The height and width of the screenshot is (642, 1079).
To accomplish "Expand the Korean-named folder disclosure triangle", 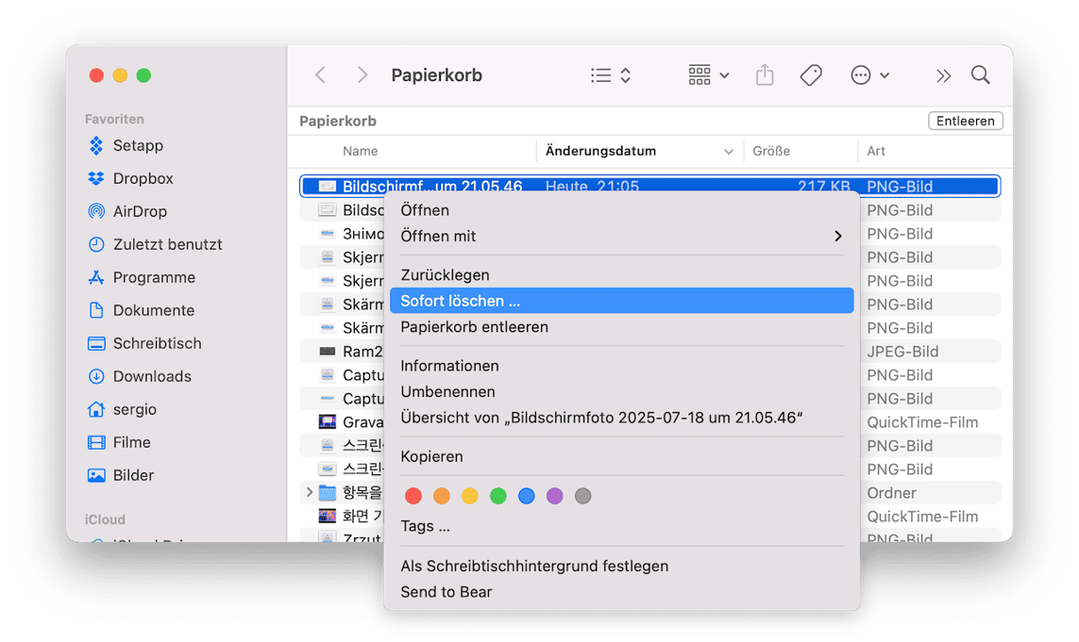I will tap(309, 492).
